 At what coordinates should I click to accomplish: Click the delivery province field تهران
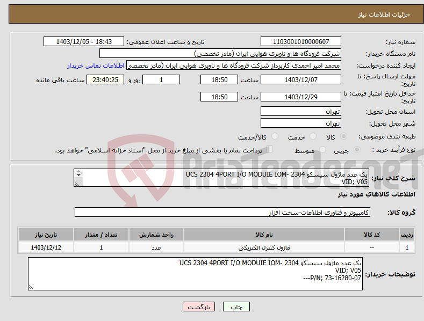point(301,111)
